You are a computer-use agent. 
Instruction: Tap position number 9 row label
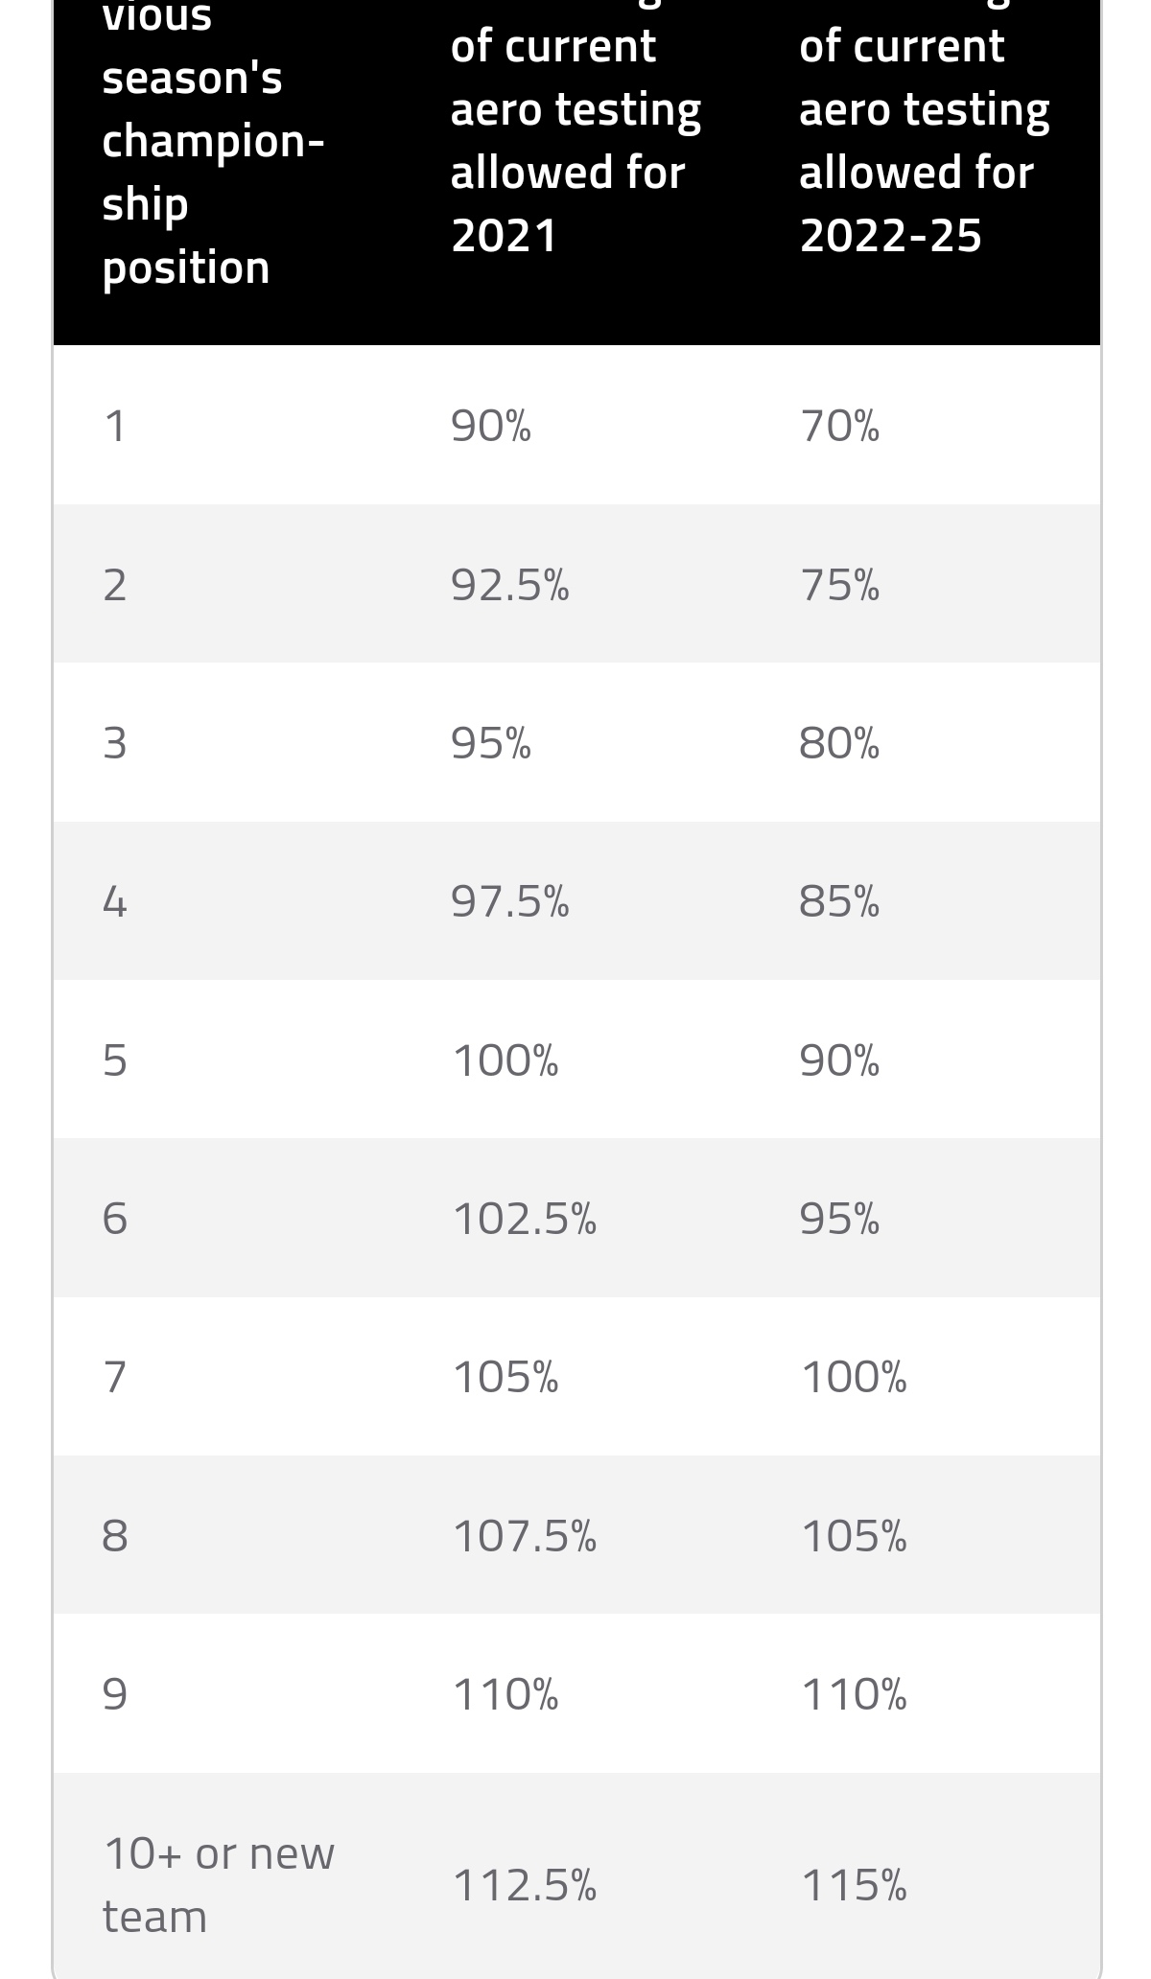point(114,1694)
